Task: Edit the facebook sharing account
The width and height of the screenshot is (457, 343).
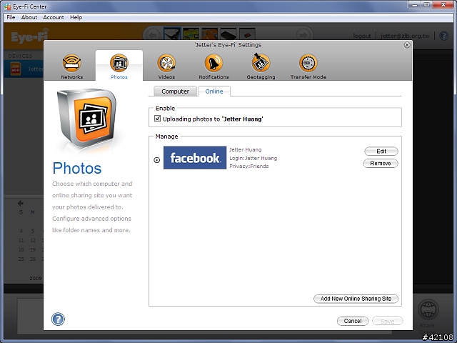Action: coord(381,151)
